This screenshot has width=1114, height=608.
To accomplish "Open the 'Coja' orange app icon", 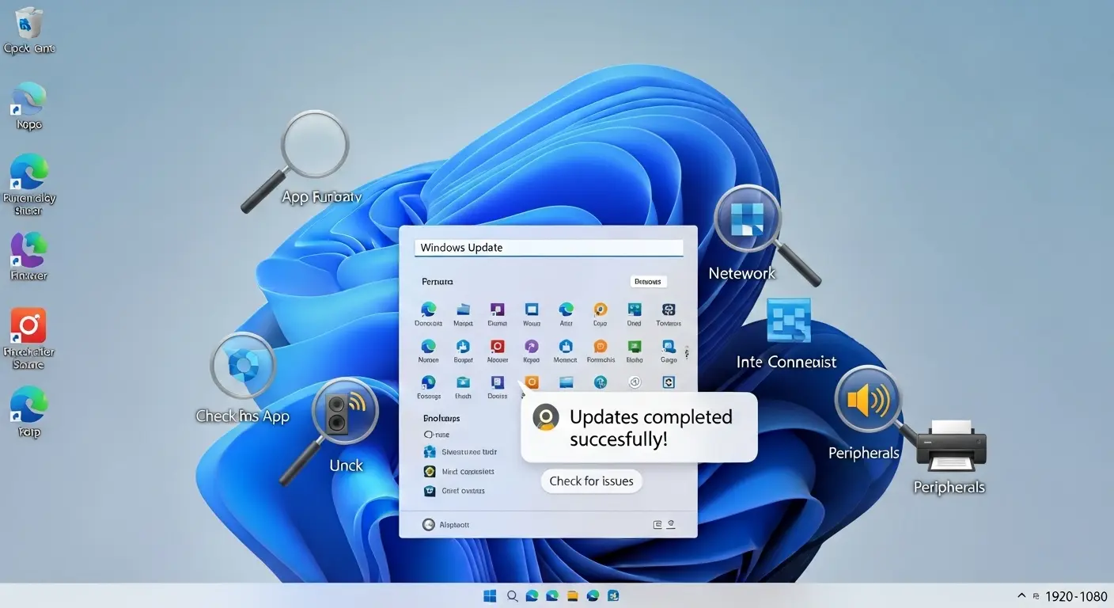I will coord(600,310).
